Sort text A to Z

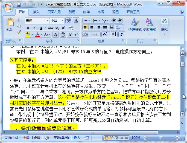click(114, 34)
